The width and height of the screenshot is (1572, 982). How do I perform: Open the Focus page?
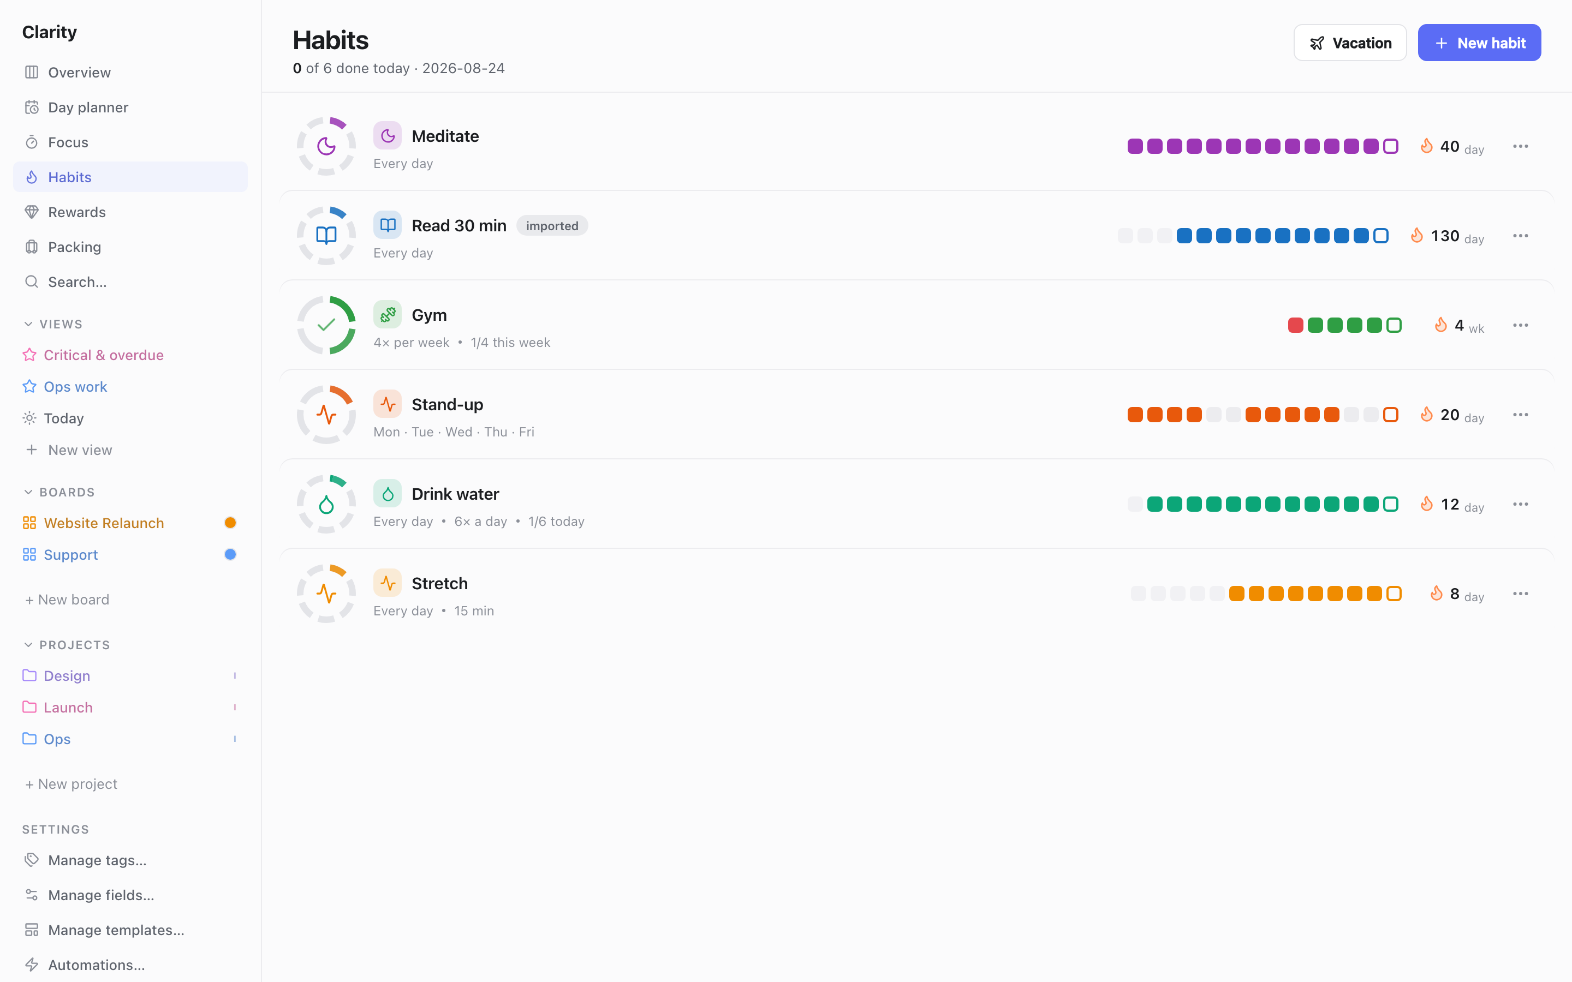130,142
